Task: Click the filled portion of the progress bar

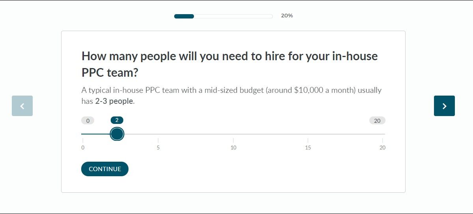Action: pyautogui.click(x=184, y=16)
